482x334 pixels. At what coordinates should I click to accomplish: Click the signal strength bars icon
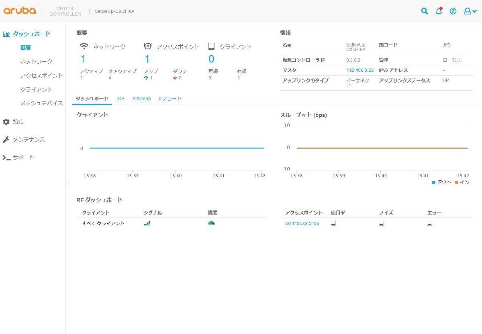tap(147, 223)
